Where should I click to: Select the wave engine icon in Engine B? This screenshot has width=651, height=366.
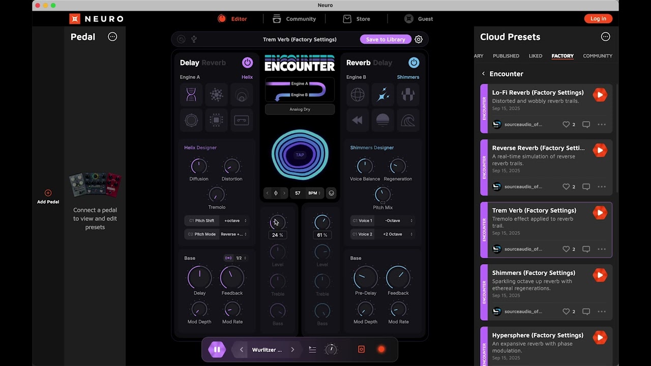pyautogui.click(x=408, y=120)
